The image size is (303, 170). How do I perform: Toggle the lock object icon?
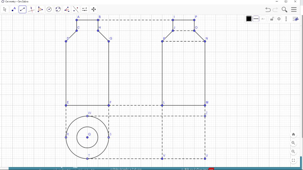coord(272,19)
